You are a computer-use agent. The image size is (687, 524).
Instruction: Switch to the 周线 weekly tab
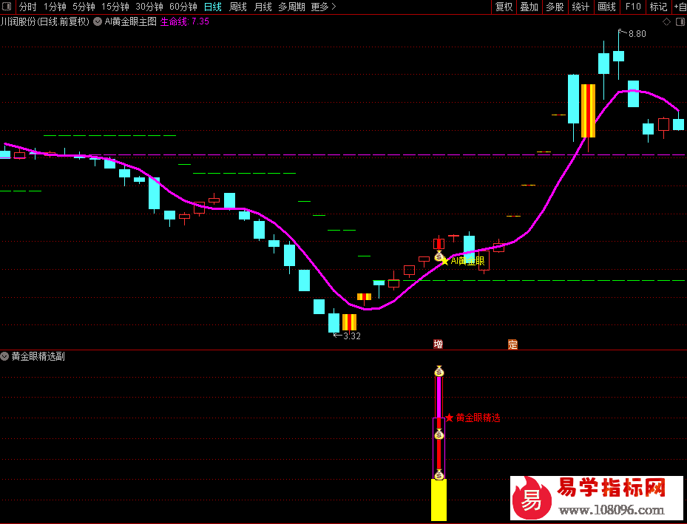[x=237, y=7]
